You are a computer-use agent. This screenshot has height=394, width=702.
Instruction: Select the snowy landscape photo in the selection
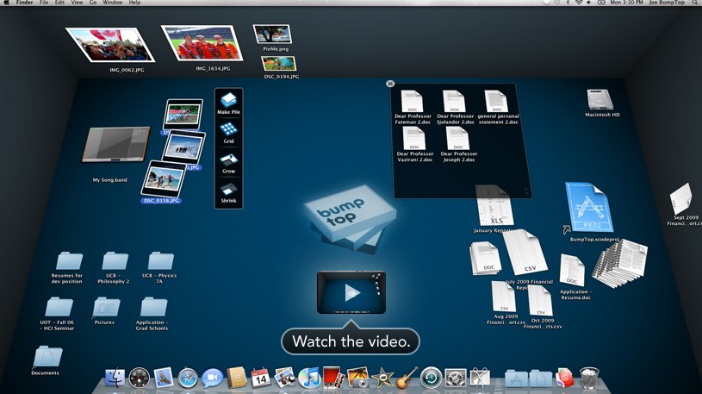click(x=183, y=147)
